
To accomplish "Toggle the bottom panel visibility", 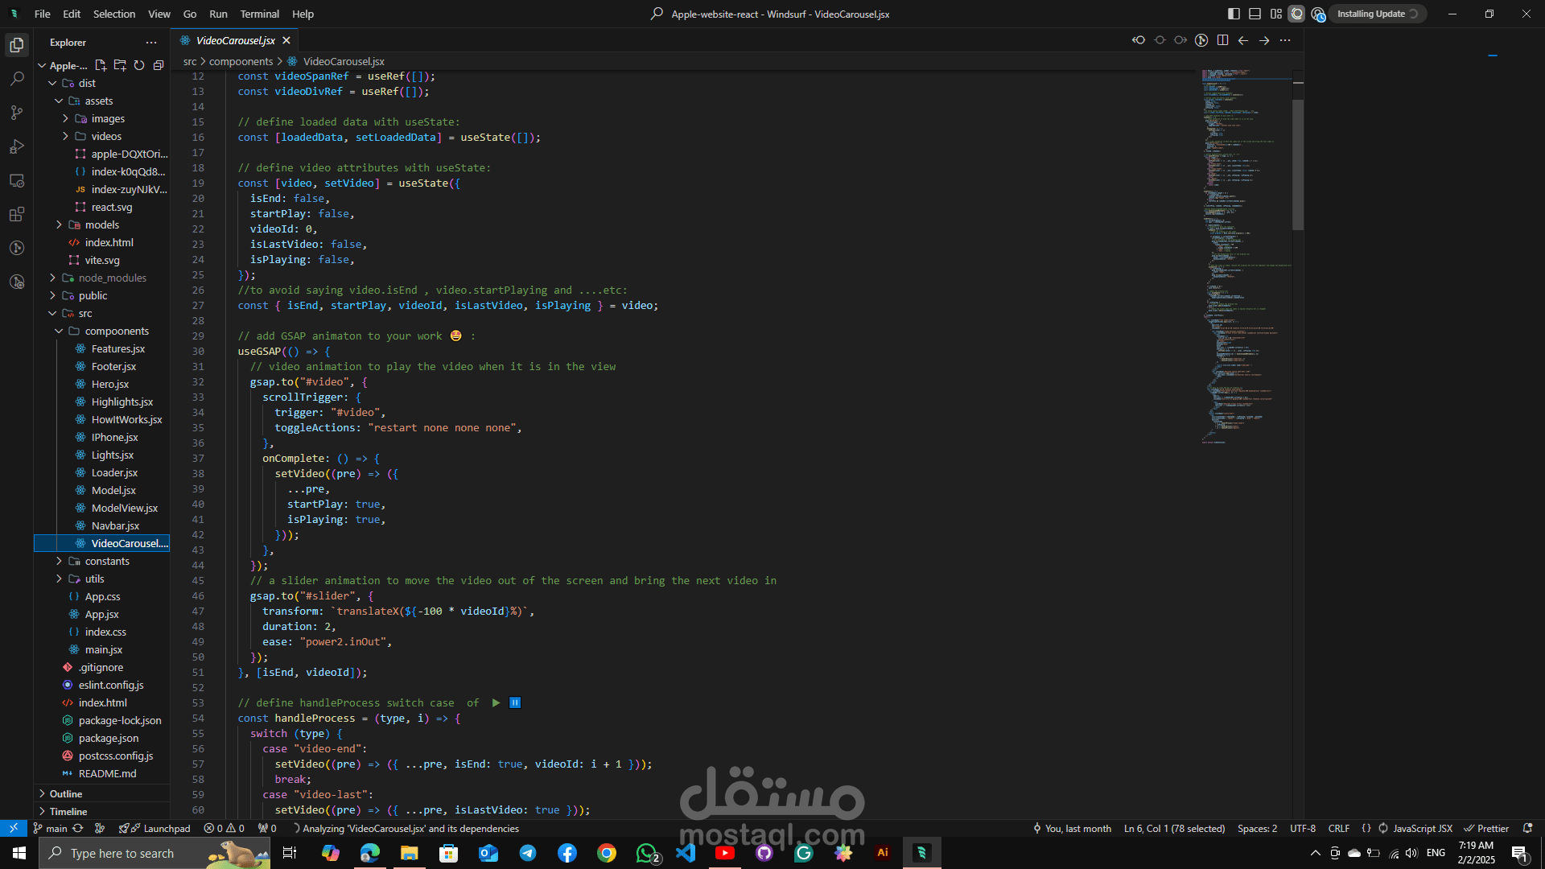I will click(x=1255, y=14).
